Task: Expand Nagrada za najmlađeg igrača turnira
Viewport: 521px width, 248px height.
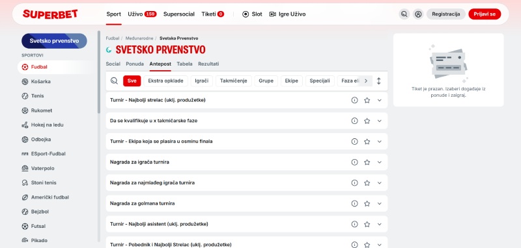Action: [380, 183]
